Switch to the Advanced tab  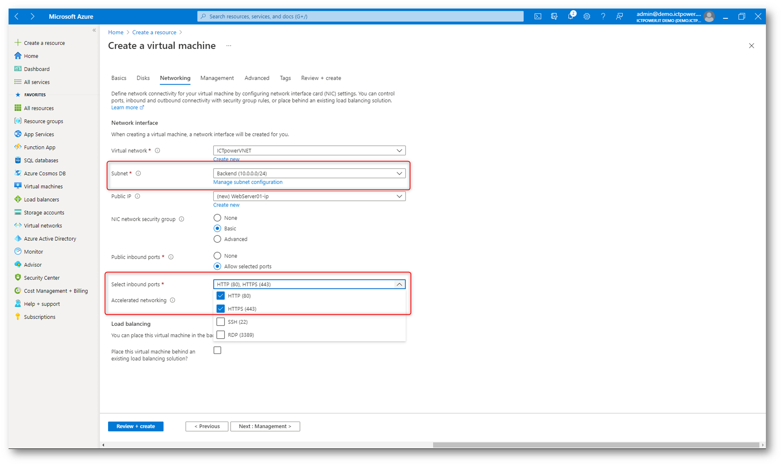tap(257, 78)
